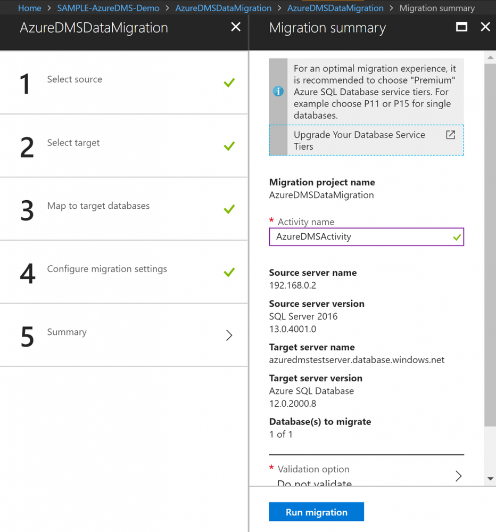The height and width of the screenshot is (532, 496).
Task: Click the Run migration button
Action: (x=316, y=512)
